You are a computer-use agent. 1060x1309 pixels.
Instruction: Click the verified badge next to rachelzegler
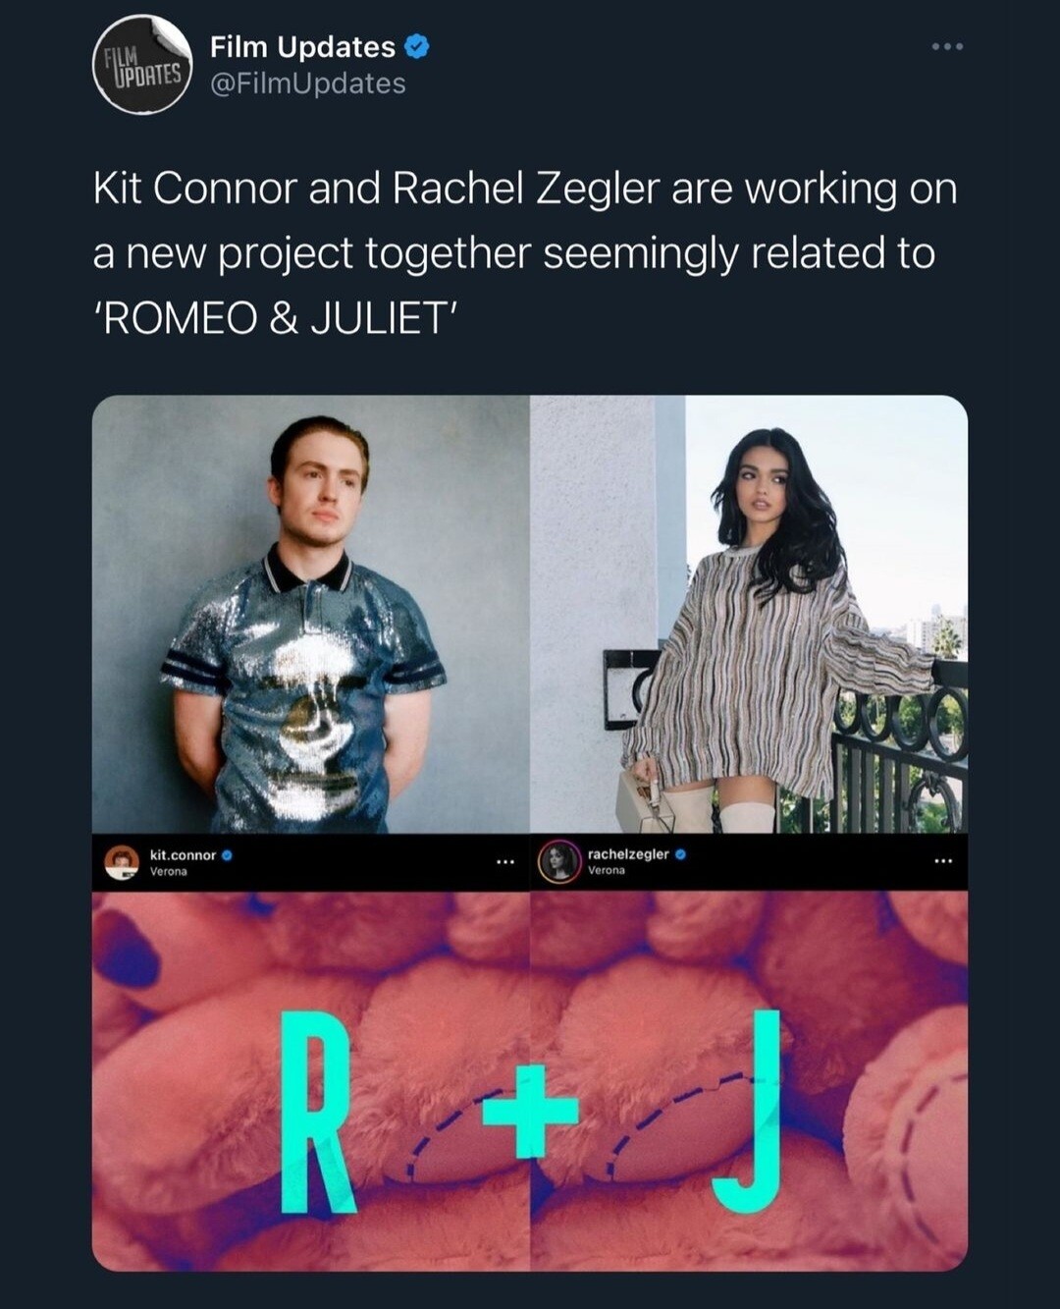tap(680, 853)
